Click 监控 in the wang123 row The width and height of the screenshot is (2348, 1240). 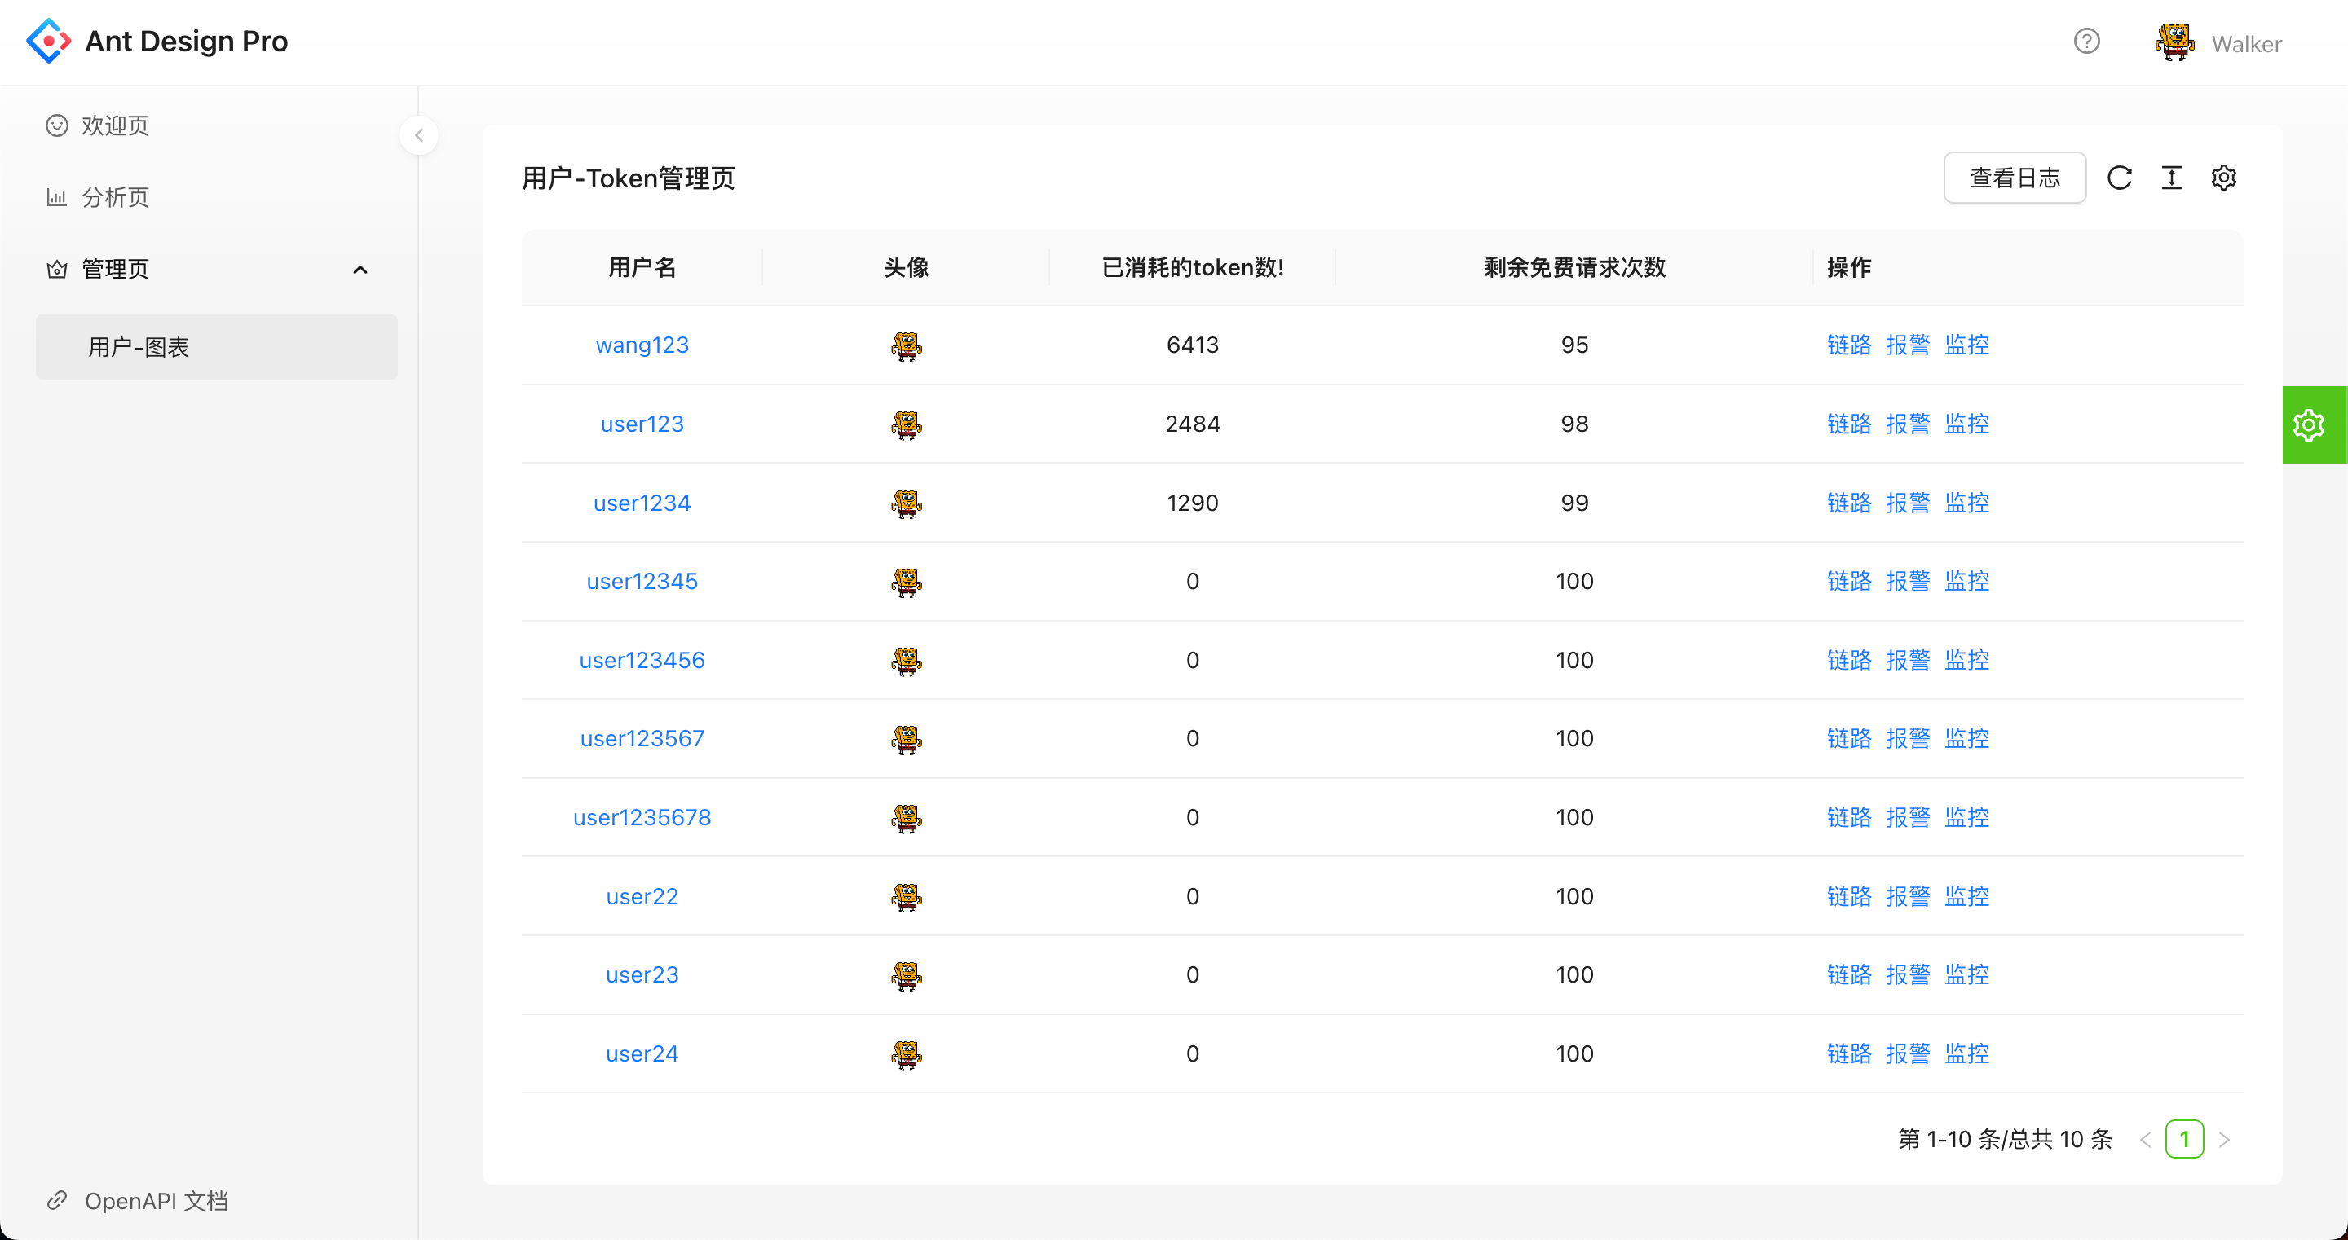click(x=1967, y=345)
